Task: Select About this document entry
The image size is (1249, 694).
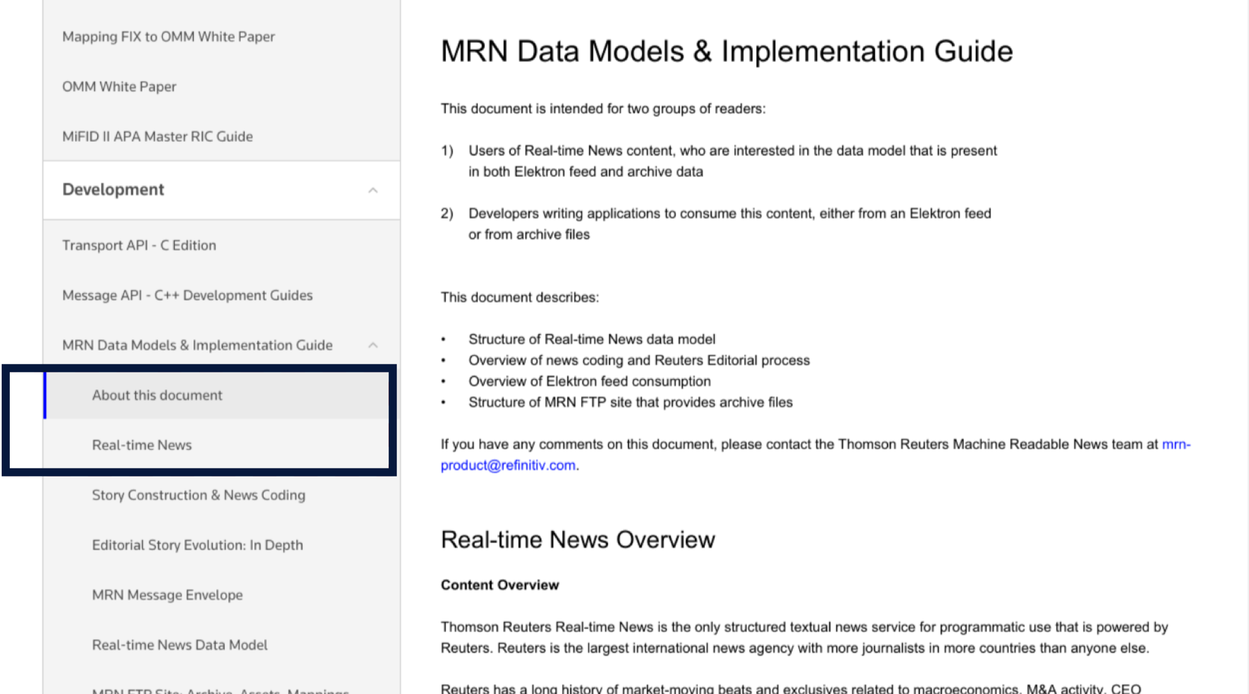Action: [x=157, y=396]
